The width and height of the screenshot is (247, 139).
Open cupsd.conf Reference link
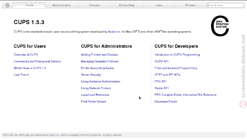95,95
